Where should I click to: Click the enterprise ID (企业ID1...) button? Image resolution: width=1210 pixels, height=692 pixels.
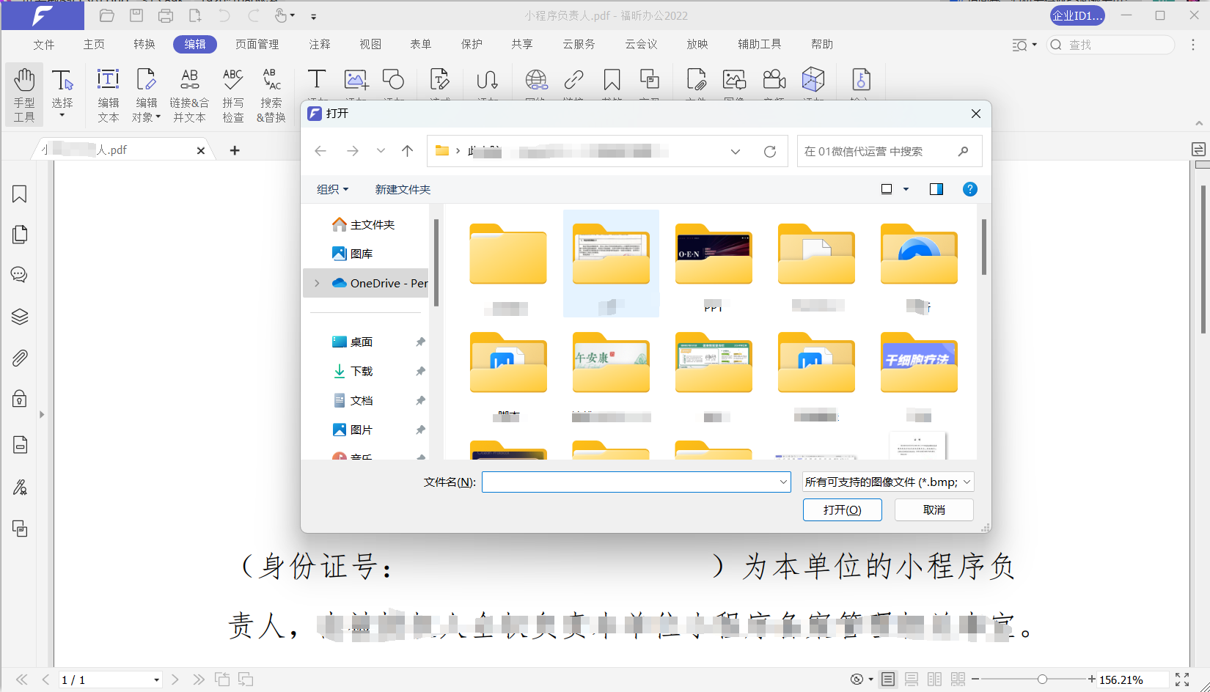(x=1077, y=15)
